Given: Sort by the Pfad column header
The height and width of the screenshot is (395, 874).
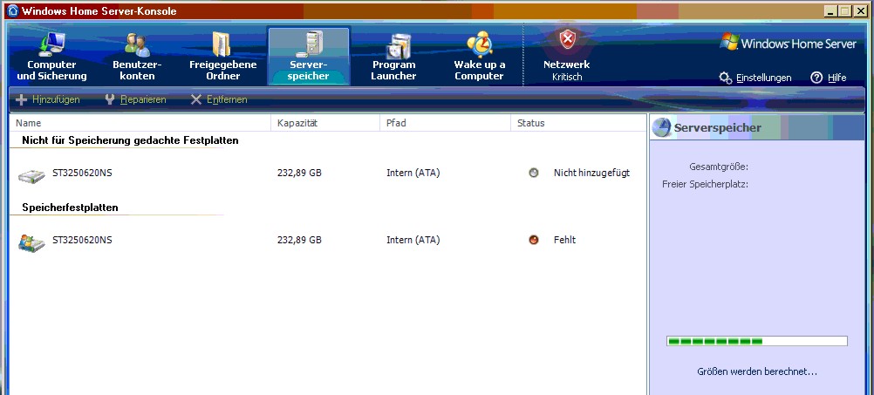Looking at the screenshot, I should [x=445, y=123].
